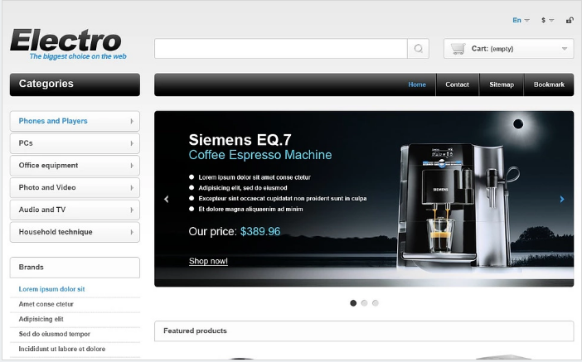Click brand Incididunt ut labore et dolore
Image resolution: width=582 pixels, height=362 pixels.
click(x=62, y=349)
